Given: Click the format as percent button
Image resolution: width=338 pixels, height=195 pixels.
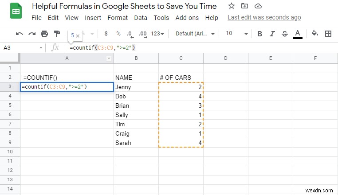Looking at the screenshot, I should click(x=118, y=34).
